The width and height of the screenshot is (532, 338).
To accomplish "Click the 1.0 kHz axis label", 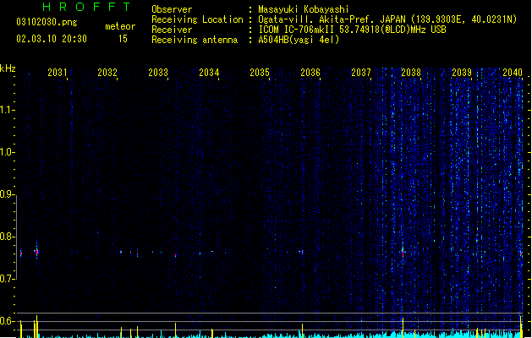I will point(7,152).
